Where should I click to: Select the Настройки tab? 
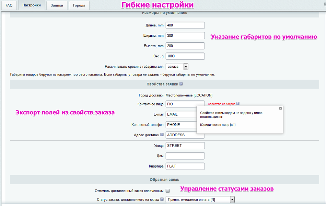coord(32,5)
